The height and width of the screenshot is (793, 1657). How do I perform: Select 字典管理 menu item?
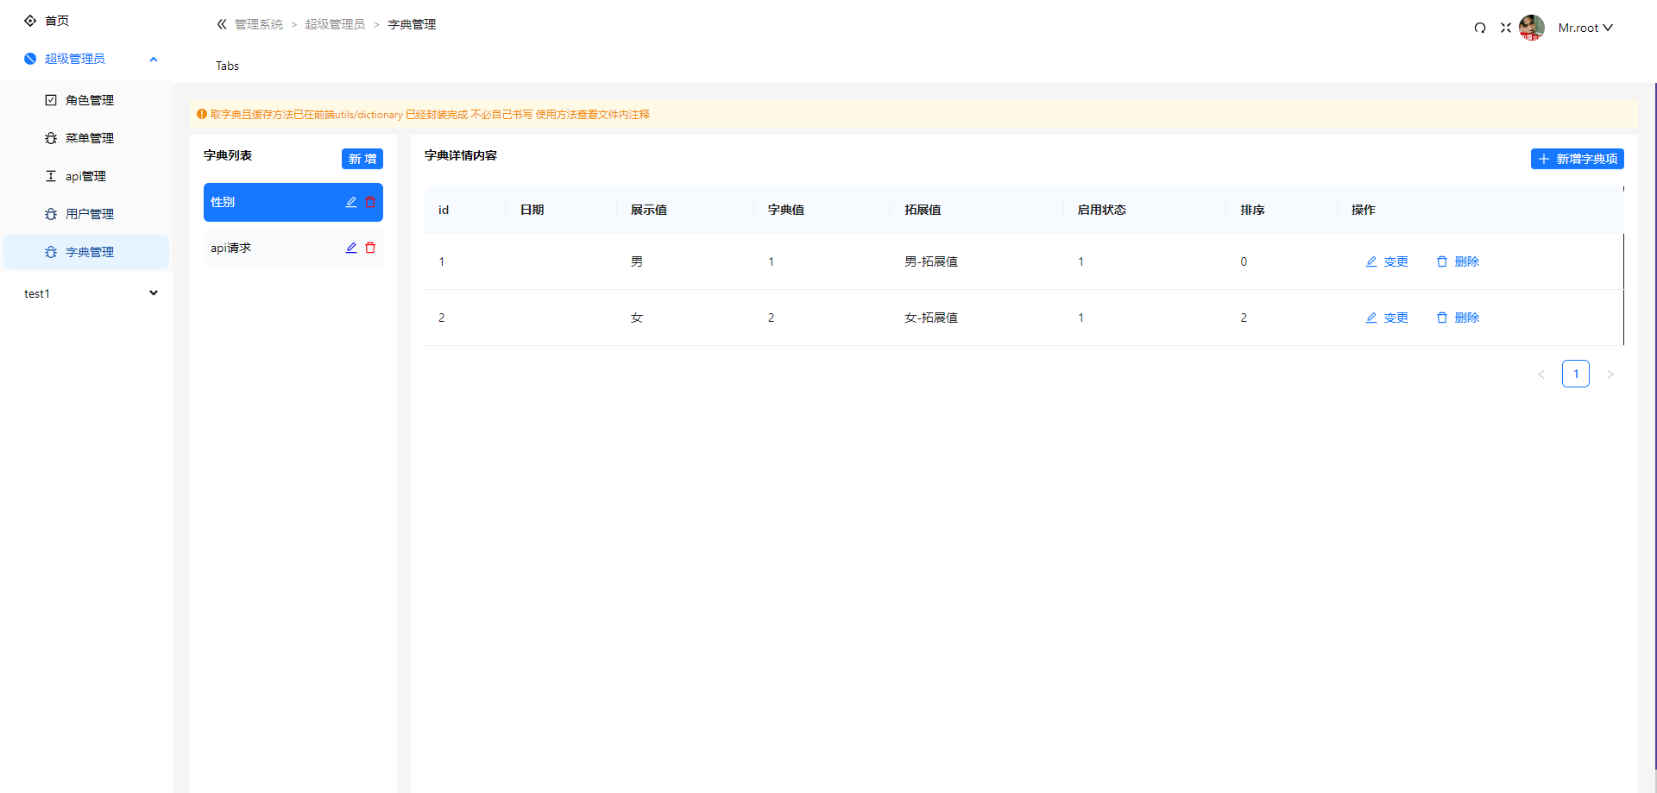(86, 252)
